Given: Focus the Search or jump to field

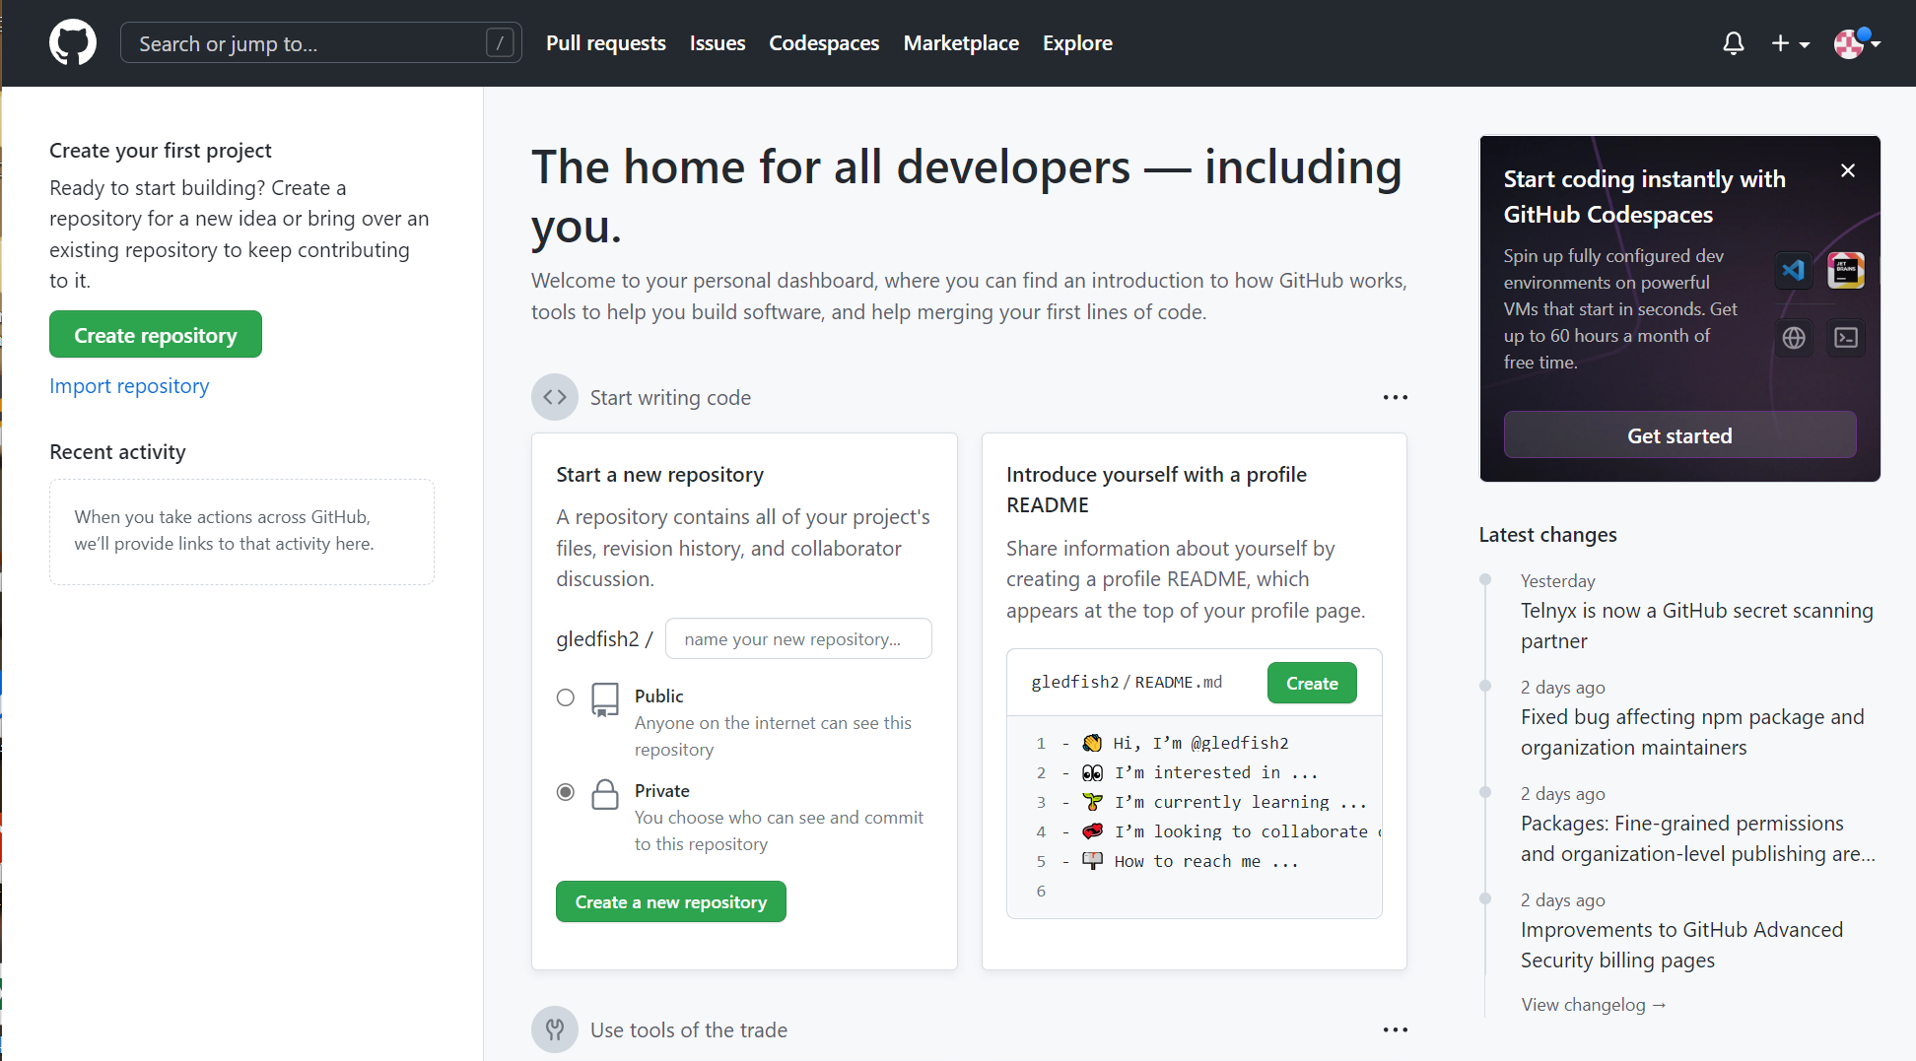Looking at the screenshot, I should [321, 43].
